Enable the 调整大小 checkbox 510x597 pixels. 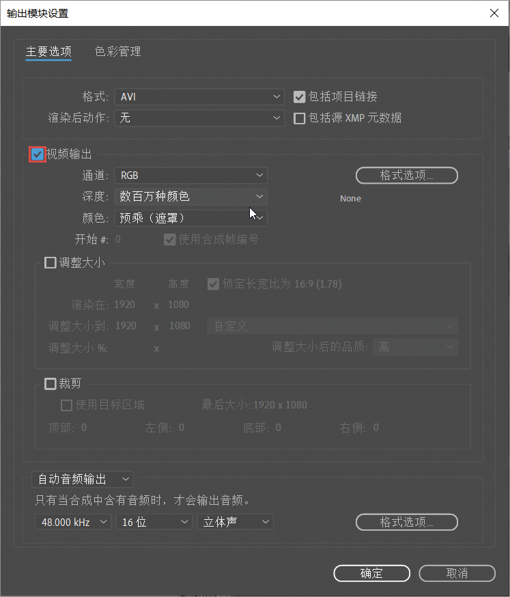point(51,263)
